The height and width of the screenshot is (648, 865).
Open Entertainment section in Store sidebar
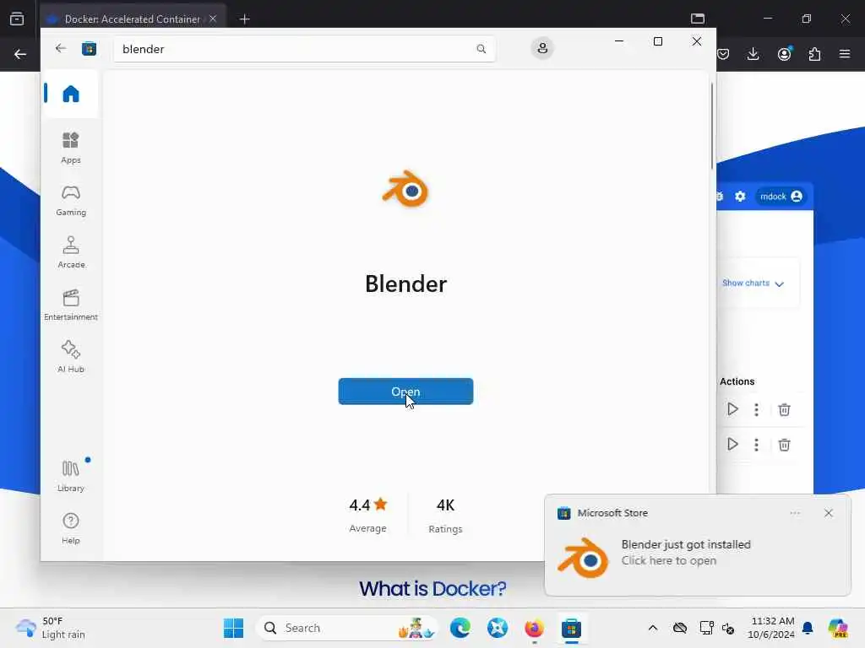pyautogui.click(x=71, y=305)
